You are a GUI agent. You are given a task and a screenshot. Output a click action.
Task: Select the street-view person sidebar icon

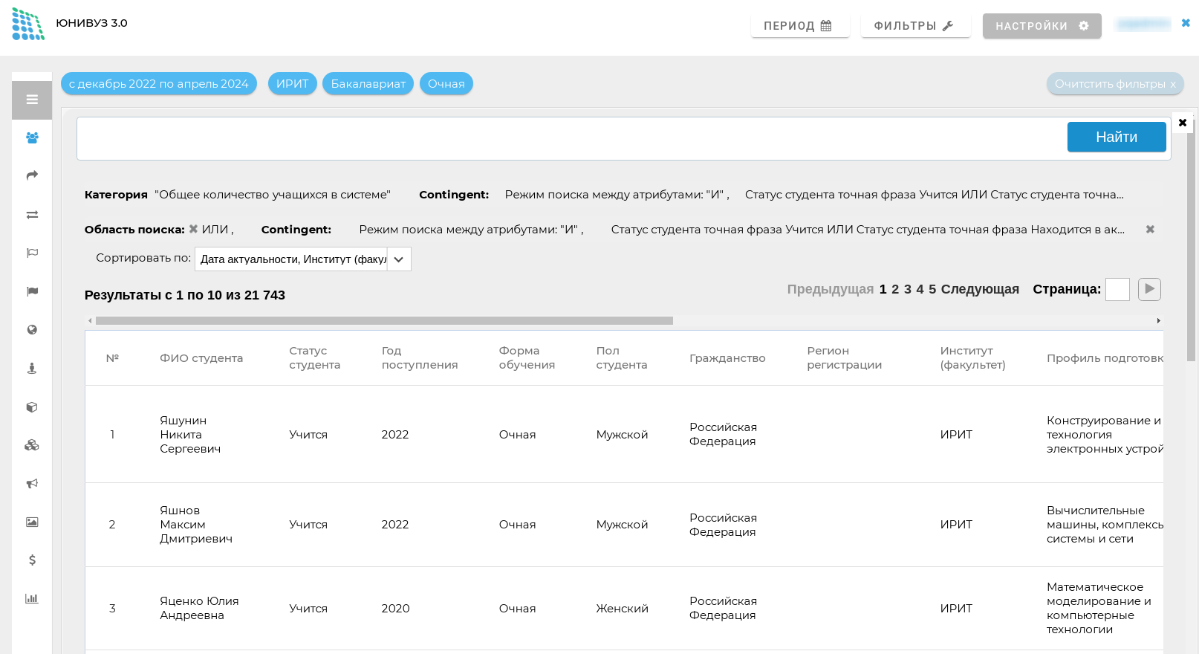pos(32,368)
